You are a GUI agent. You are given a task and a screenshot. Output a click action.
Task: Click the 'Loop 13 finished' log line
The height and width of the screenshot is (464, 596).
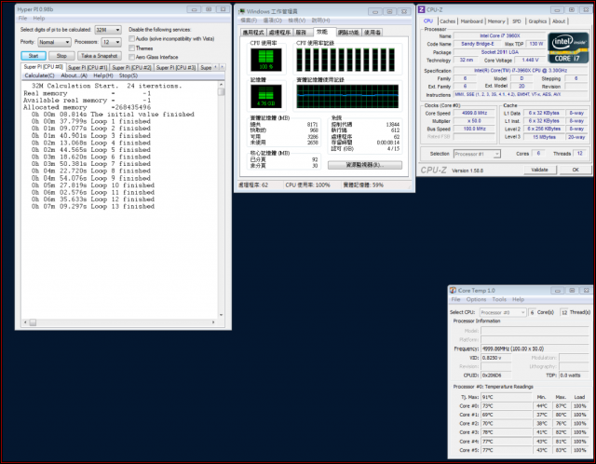pyautogui.click(x=93, y=207)
